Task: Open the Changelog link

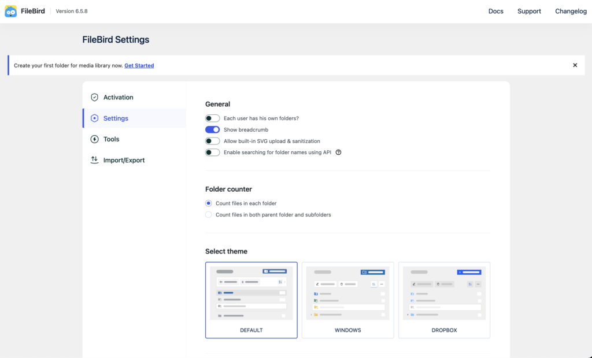Action: [x=571, y=12]
